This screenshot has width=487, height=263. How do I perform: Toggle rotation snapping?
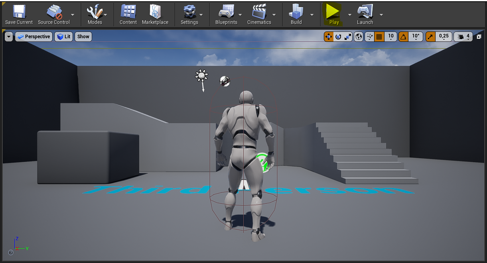pos(403,36)
